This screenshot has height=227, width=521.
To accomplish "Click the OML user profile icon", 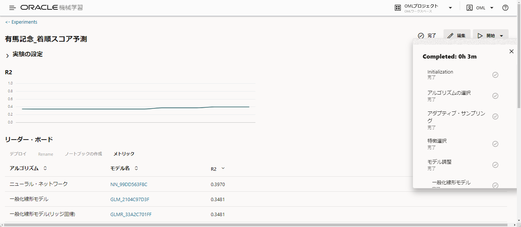I will 469,8.
